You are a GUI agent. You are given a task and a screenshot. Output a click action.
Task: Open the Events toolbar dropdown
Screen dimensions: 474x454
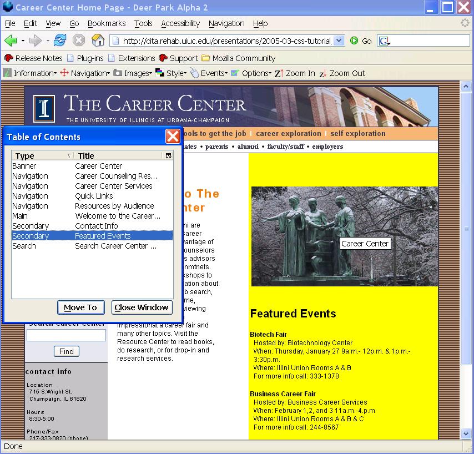click(209, 73)
